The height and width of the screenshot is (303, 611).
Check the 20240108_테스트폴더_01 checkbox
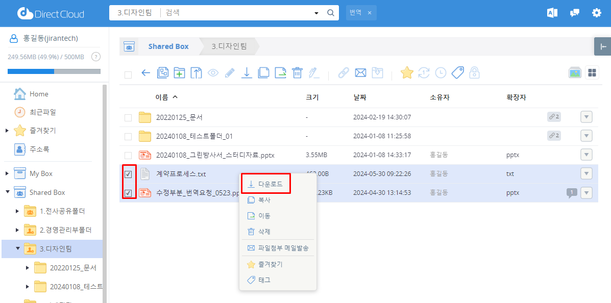tap(128, 136)
